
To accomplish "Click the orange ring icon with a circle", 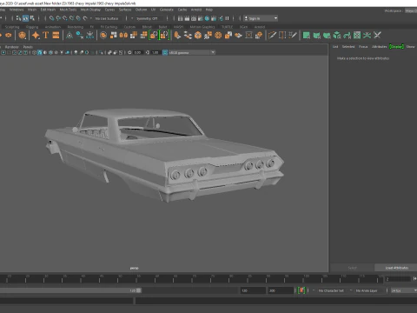I will 9,36.
